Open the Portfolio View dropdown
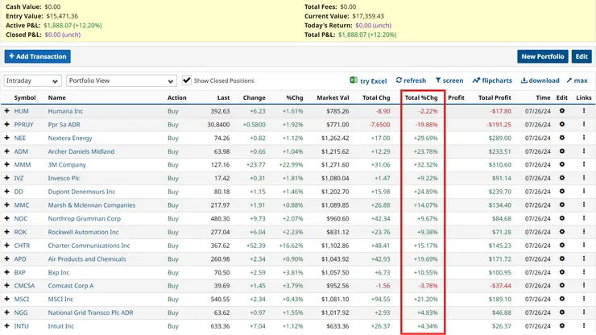The height and width of the screenshot is (335, 596). pyautogui.click(x=121, y=81)
